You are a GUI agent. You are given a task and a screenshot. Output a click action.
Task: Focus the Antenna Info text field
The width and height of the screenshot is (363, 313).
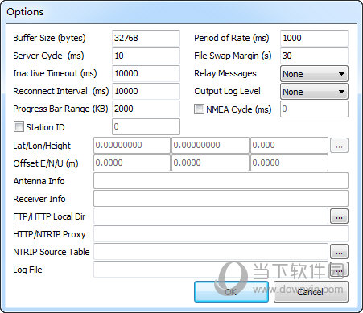tap(221, 180)
